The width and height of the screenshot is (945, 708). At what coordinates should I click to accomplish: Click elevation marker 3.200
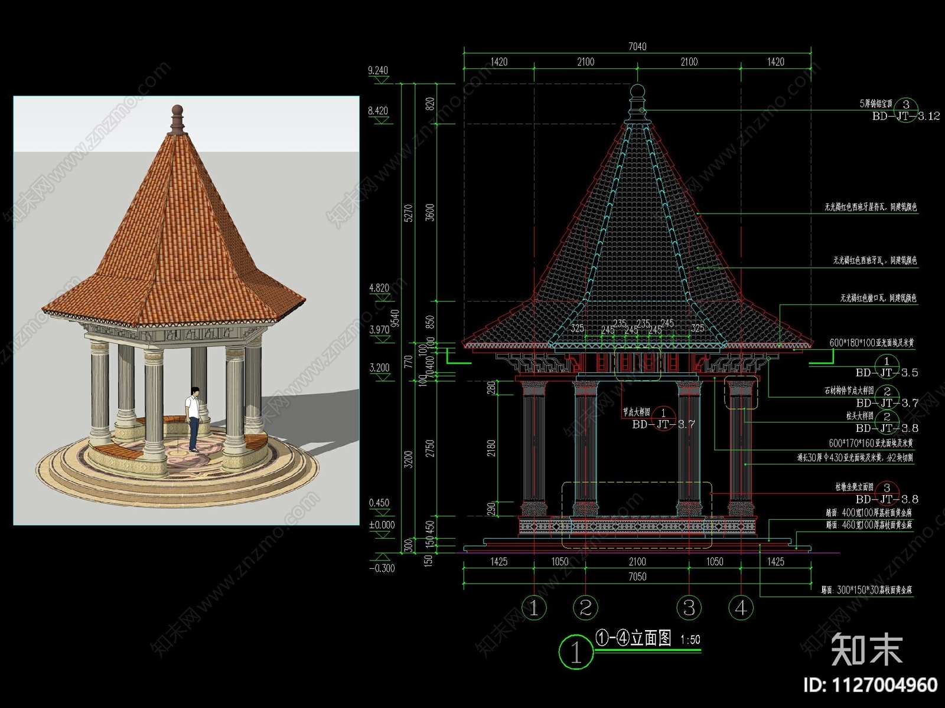pos(379,368)
